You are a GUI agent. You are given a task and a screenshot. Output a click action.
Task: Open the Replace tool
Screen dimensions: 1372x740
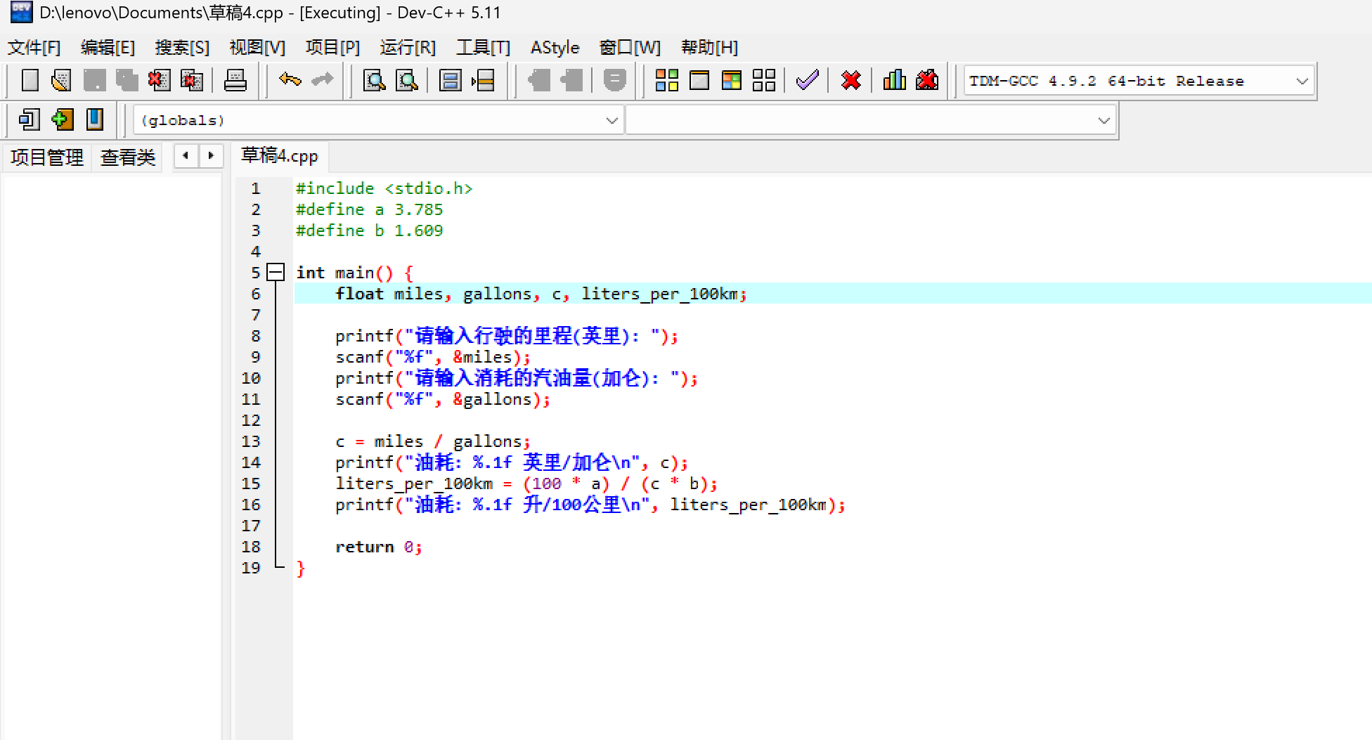(407, 80)
